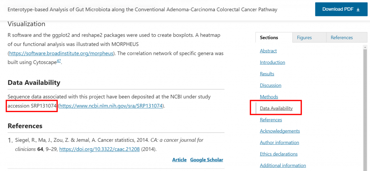
Task: Switch to the References tab
Action: (x=341, y=37)
